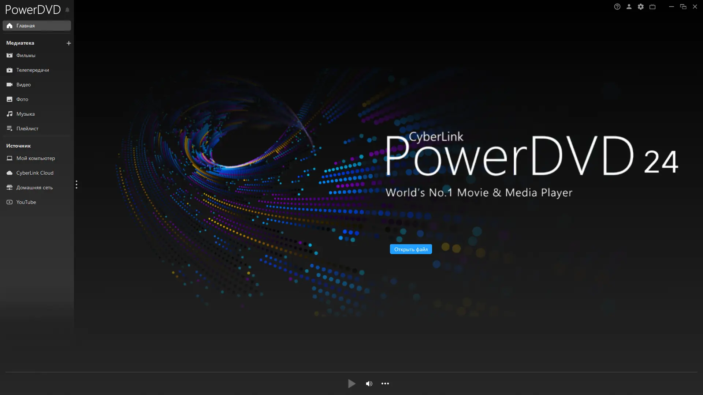The image size is (703, 395).
Task: Open the YouTube source
Action: pyautogui.click(x=26, y=202)
